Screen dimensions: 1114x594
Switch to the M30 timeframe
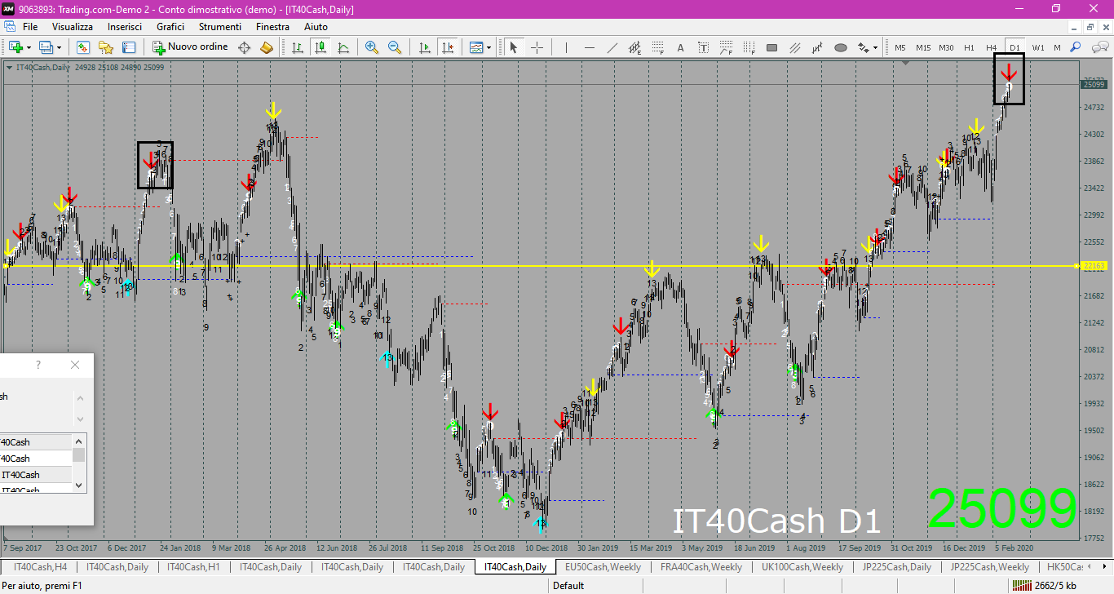click(x=945, y=47)
